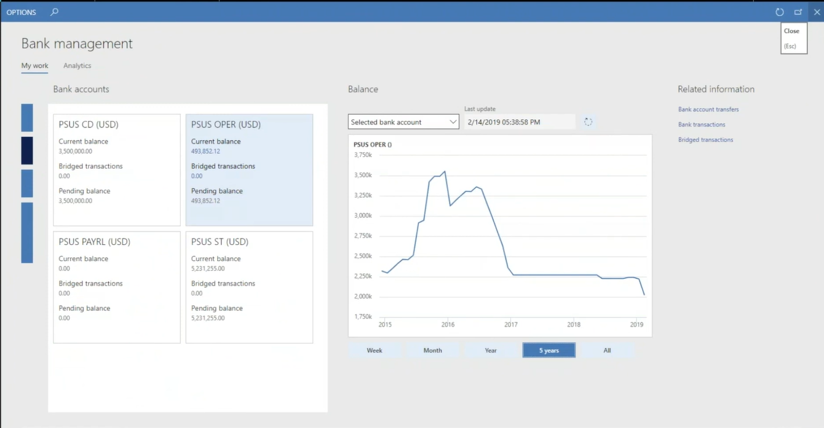This screenshot has width=824, height=428.
Task: Switch to the Analytics tab
Action: pyautogui.click(x=77, y=66)
